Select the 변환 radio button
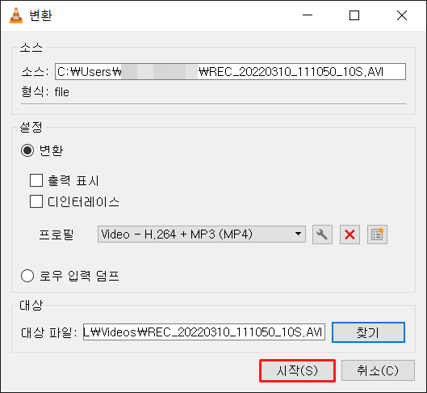Image resolution: width=427 pixels, height=393 pixels. [x=27, y=150]
